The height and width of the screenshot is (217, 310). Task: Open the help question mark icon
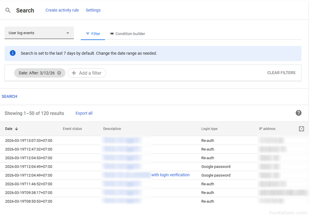coord(298,113)
